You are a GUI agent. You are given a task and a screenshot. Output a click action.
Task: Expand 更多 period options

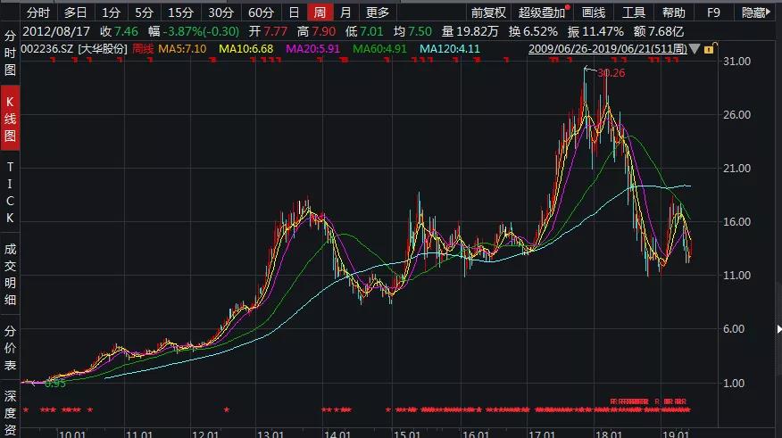378,12
